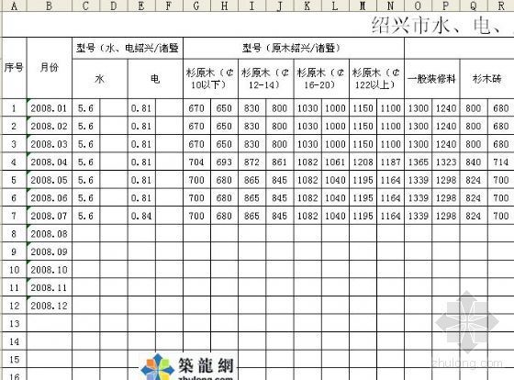Screen dimensions: 514x380
Task: Click the 一般装修料 header cell
Action: pos(432,79)
